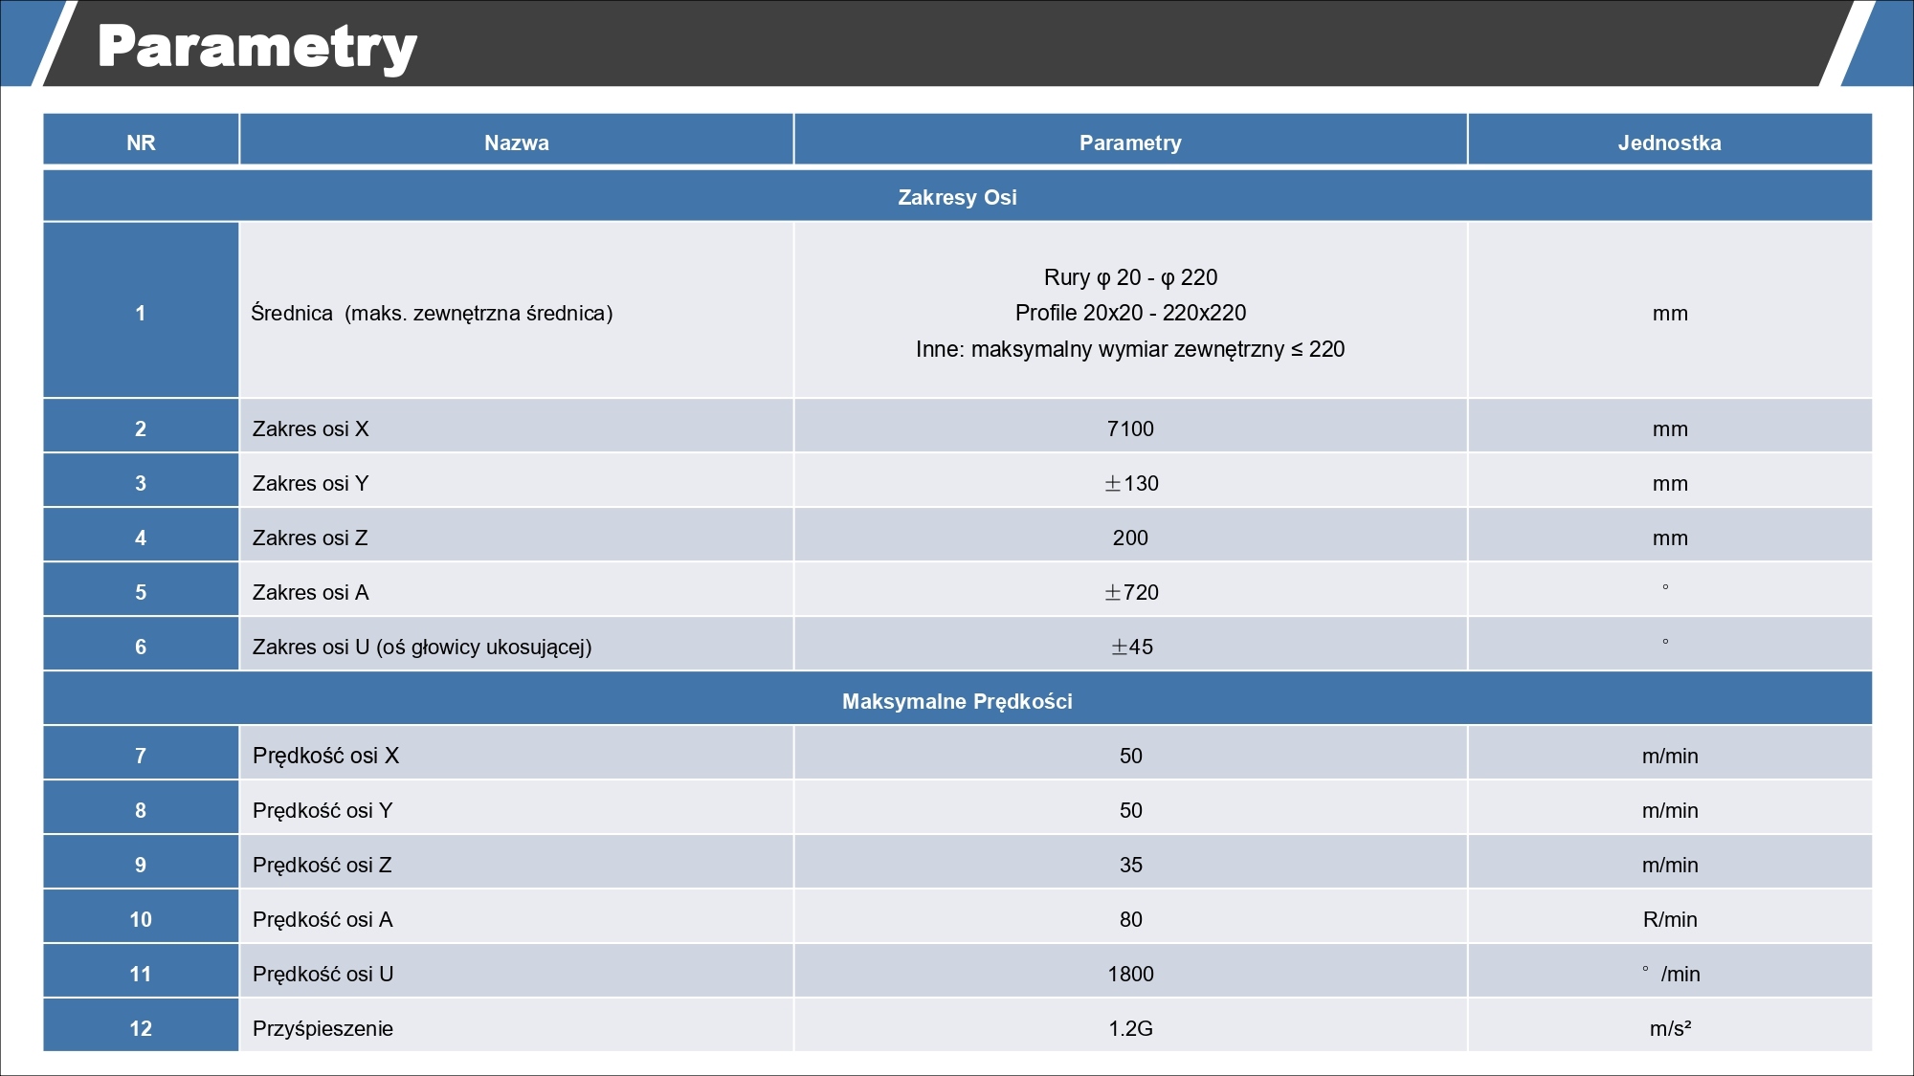This screenshot has height=1076, width=1914.
Task: Click the m/s² unit cell
Action: 1669,1028
